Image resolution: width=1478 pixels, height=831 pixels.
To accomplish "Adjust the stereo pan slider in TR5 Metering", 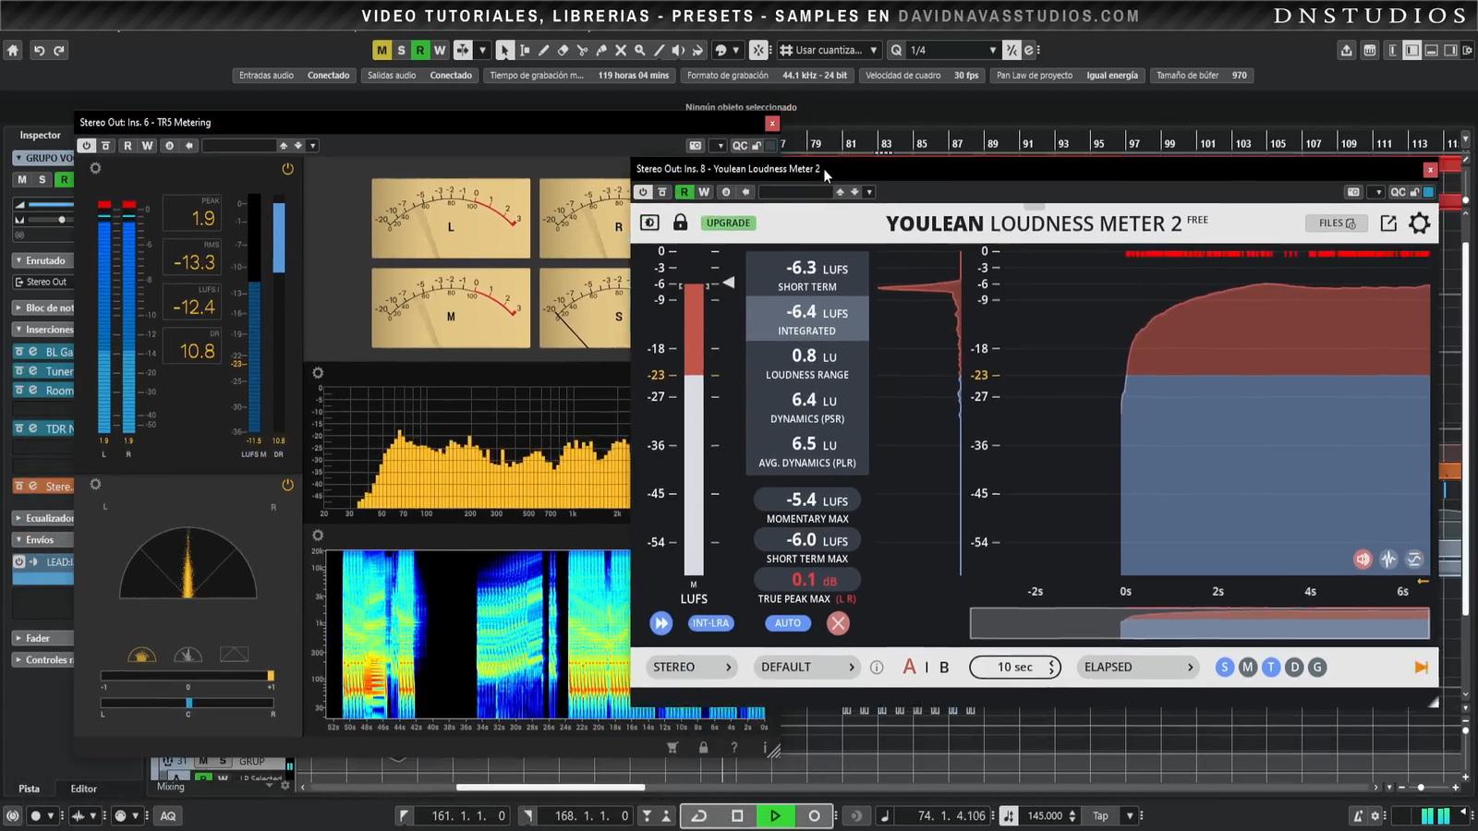I will pos(188,703).
